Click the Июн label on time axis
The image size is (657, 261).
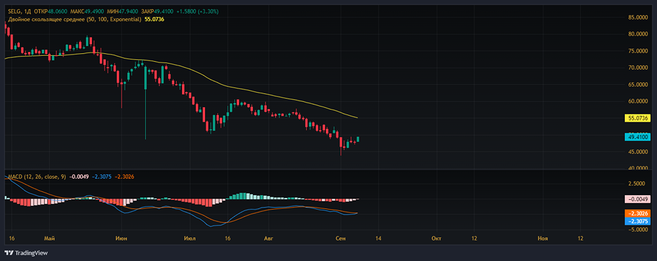click(x=122, y=239)
